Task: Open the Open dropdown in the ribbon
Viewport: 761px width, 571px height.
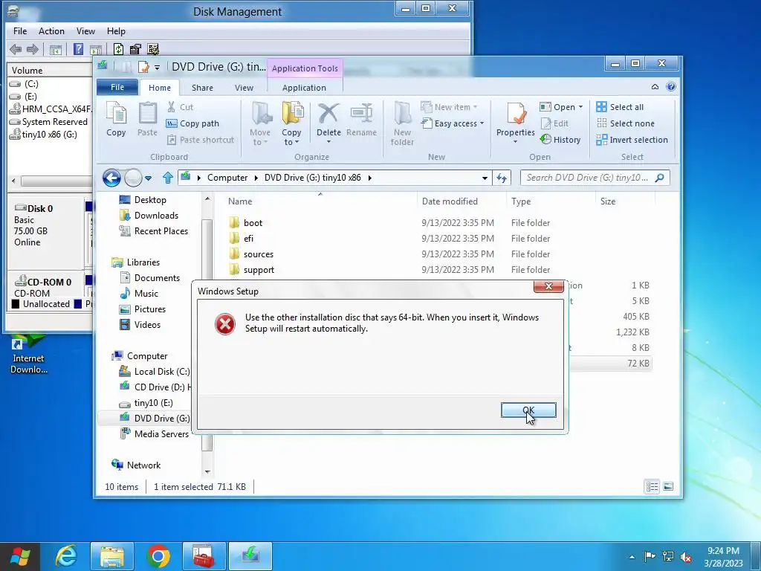Action: (x=561, y=107)
